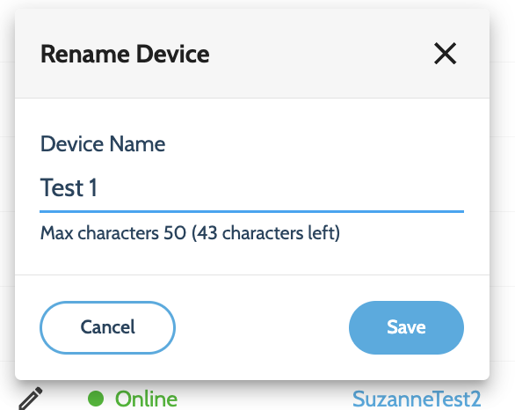The width and height of the screenshot is (515, 410).
Task: Click the Max characters 50 helper text
Action: pyautogui.click(x=113, y=233)
